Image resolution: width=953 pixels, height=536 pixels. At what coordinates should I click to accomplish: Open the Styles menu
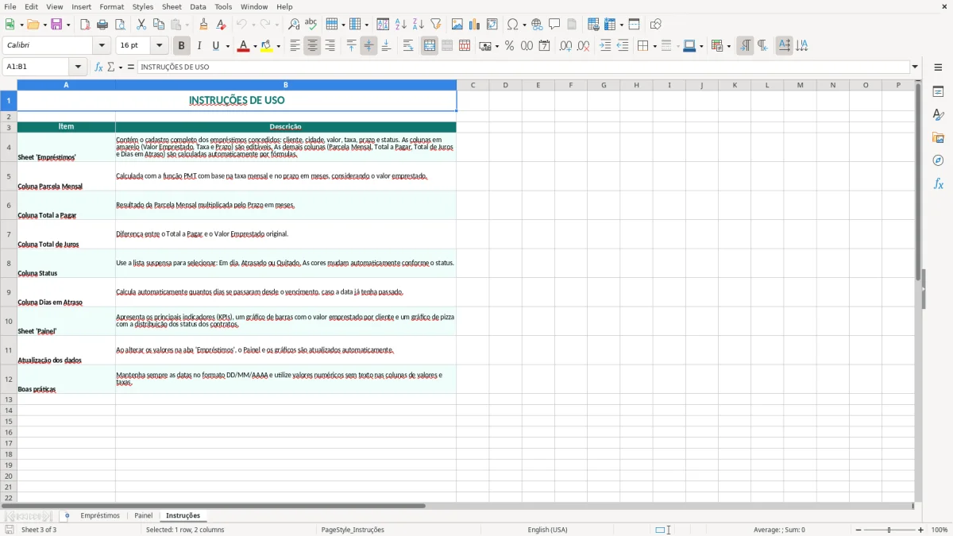click(x=143, y=6)
